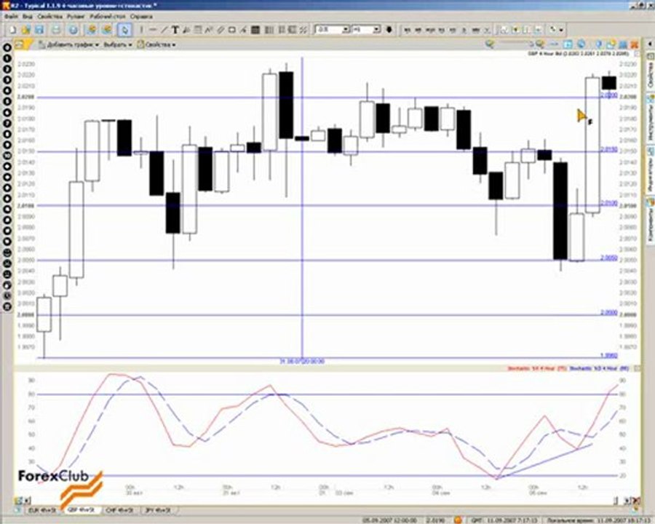Image resolution: width=655 pixels, height=524 pixels.
Task: Click the zoom-out magnifier above the chart
Action: point(490,44)
